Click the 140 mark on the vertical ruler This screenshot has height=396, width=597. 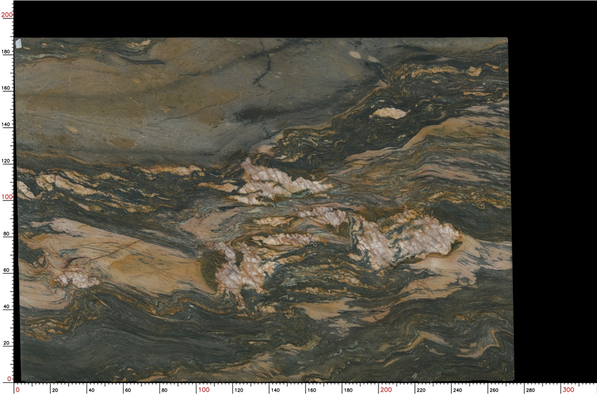6,125
